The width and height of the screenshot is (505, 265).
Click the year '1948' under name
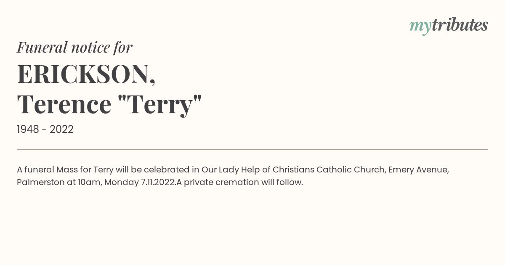pyautogui.click(x=28, y=130)
